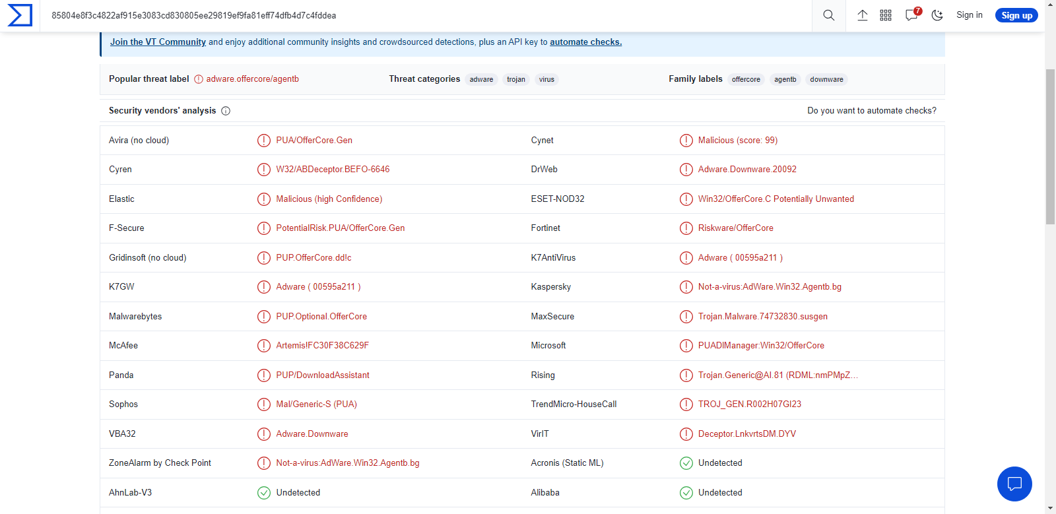This screenshot has height=514, width=1056.
Task: Click the alert icon in F-Secure row
Action: point(264,228)
